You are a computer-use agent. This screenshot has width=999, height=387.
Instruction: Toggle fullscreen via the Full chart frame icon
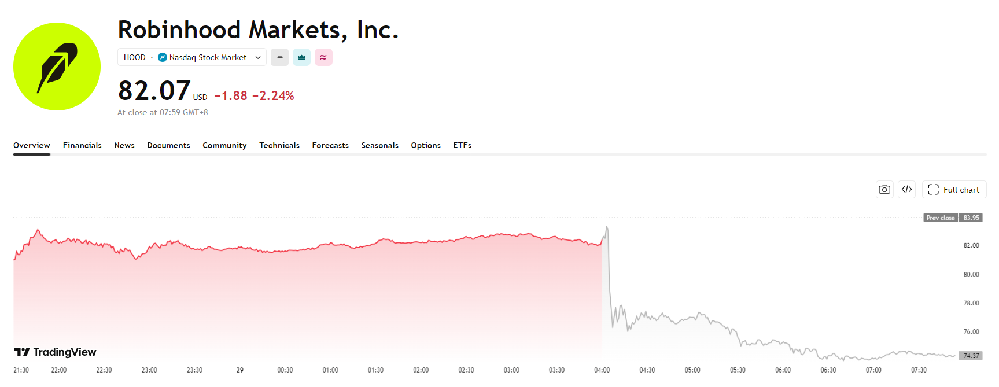point(934,189)
